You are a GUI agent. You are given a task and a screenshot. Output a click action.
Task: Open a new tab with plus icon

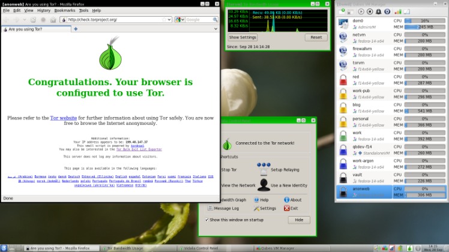[x=76, y=29]
